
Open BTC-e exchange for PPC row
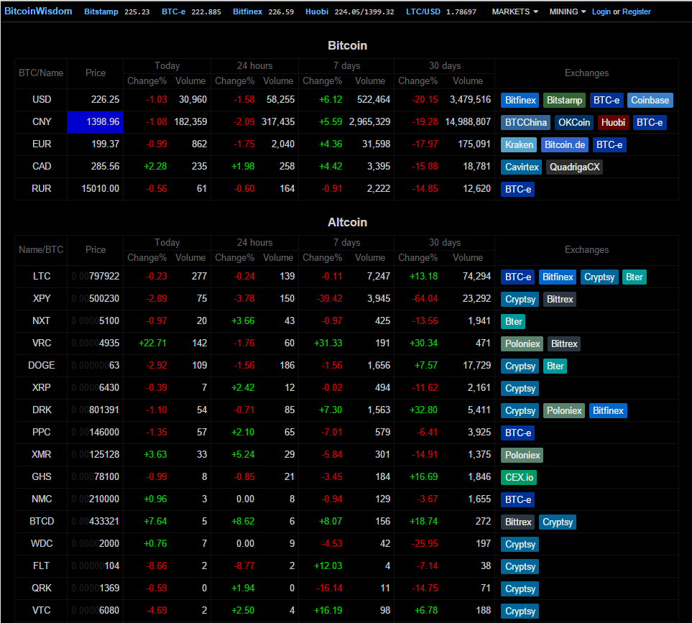point(517,433)
